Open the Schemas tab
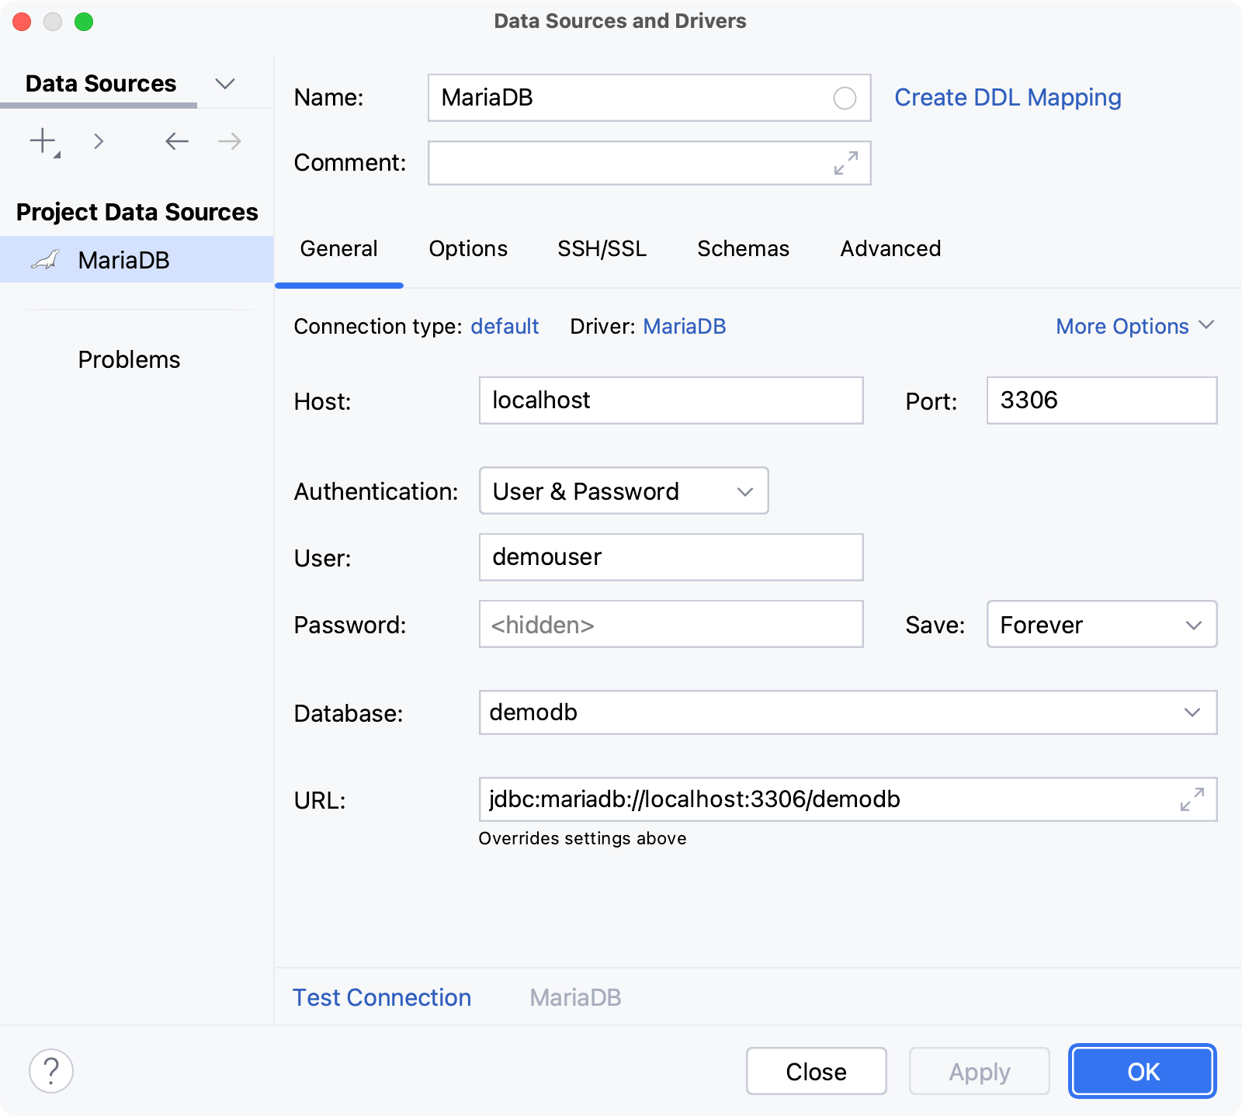 point(742,248)
